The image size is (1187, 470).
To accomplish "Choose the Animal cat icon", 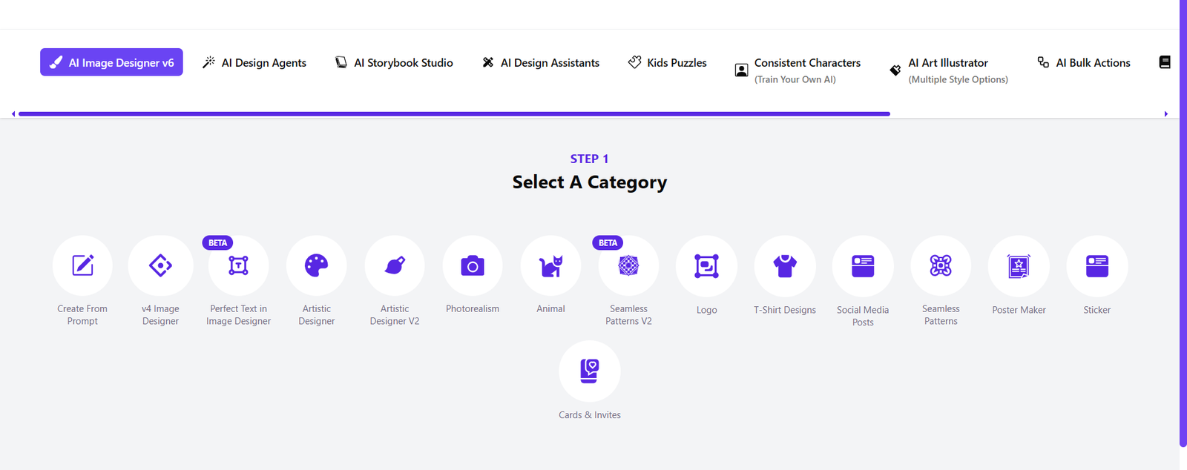I will (550, 265).
